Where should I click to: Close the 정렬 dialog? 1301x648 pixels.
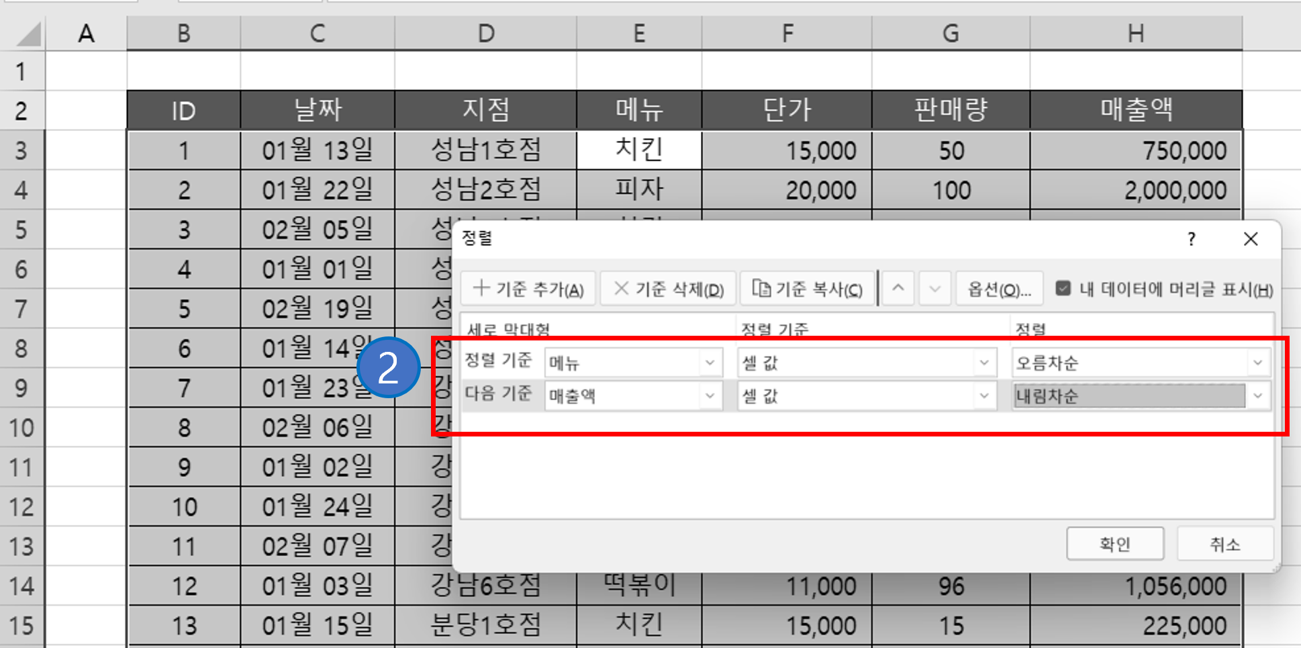point(1250,239)
